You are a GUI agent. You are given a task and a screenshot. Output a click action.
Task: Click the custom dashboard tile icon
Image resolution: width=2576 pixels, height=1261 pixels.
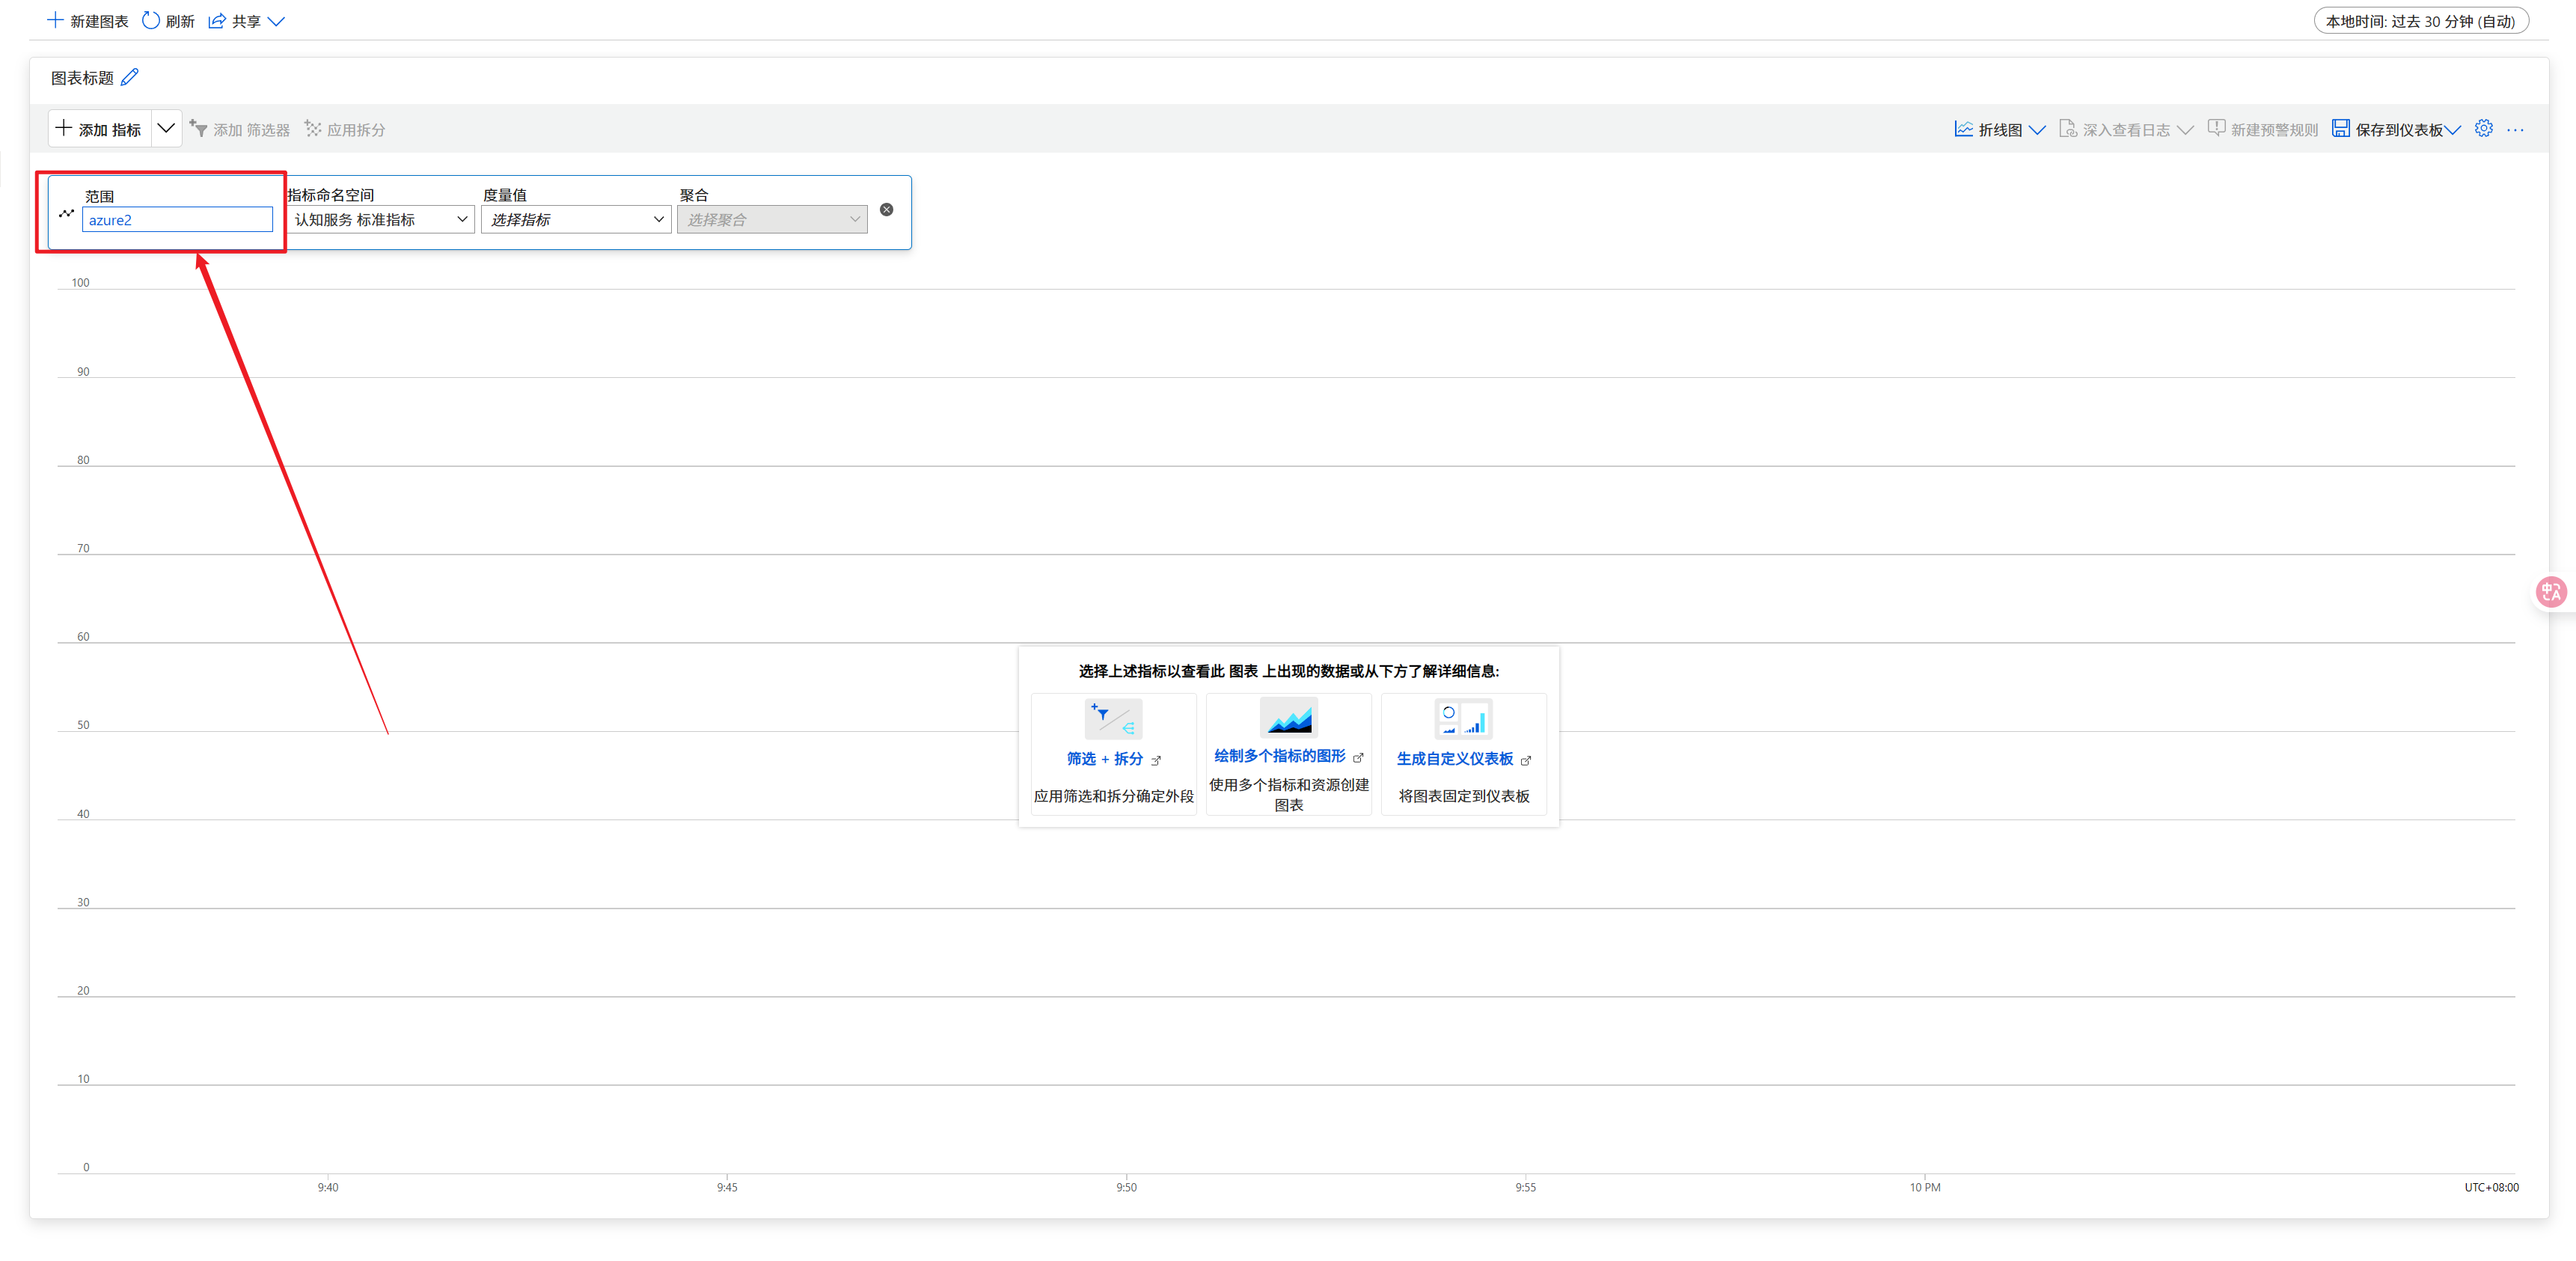tap(1463, 718)
